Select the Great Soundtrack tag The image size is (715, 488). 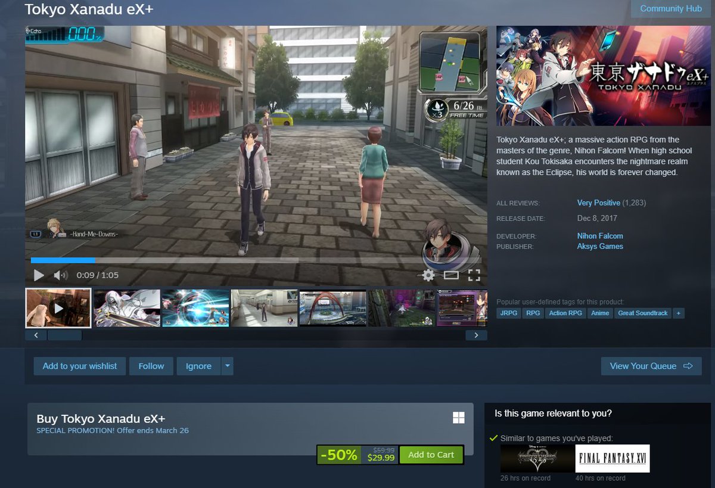(643, 313)
